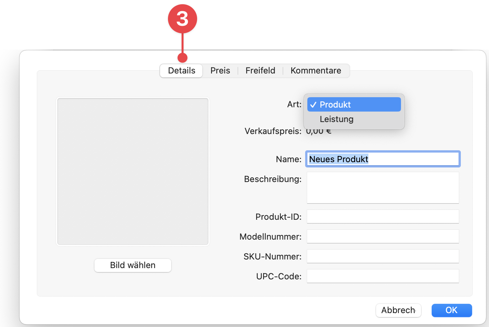Click the red numbered badge 3
This screenshot has width=489, height=327.
[183, 19]
